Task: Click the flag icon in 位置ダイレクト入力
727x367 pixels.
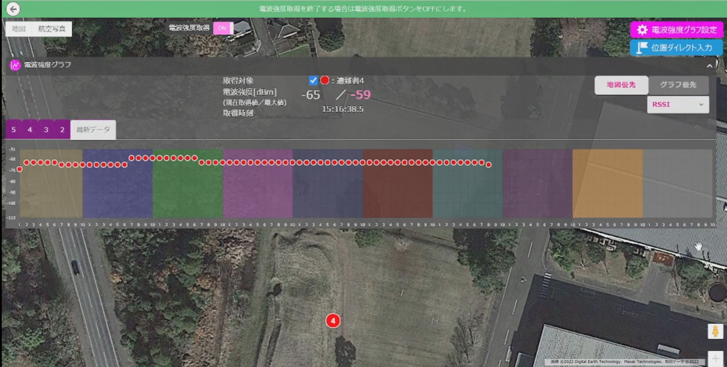Action: [x=642, y=48]
